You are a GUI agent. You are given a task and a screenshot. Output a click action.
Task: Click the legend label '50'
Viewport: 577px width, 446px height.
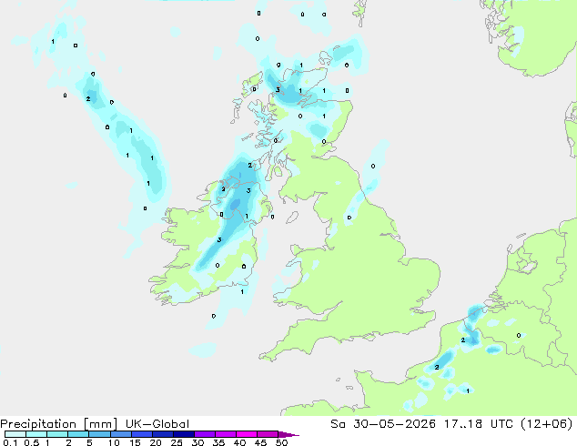(281, 442)
